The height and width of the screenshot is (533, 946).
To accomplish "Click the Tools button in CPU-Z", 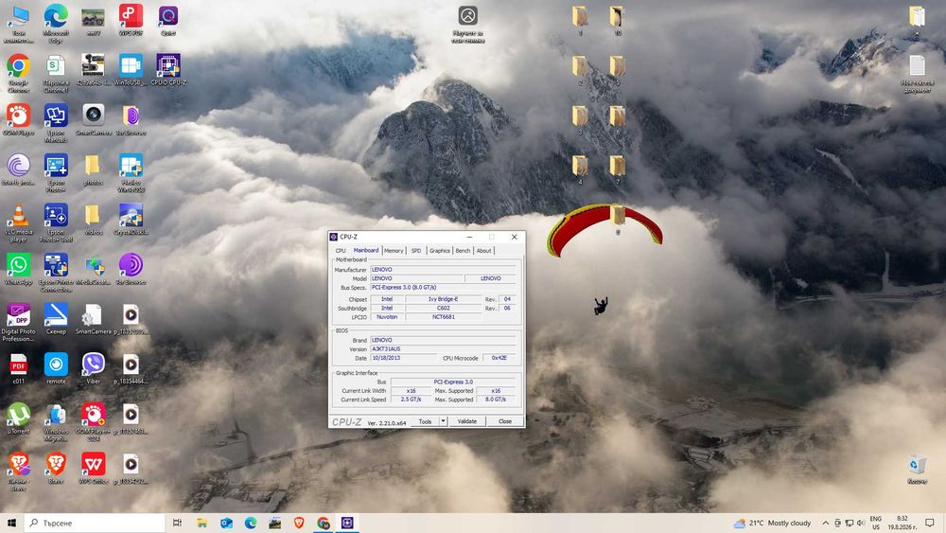I will click(x=426, y=421).
